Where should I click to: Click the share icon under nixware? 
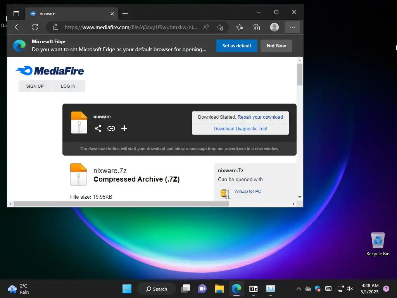[98, 128]
